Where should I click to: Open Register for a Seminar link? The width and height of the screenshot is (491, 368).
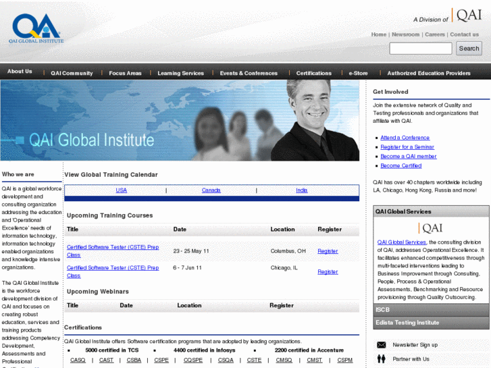pyautogui.click(x=407, y=147)
